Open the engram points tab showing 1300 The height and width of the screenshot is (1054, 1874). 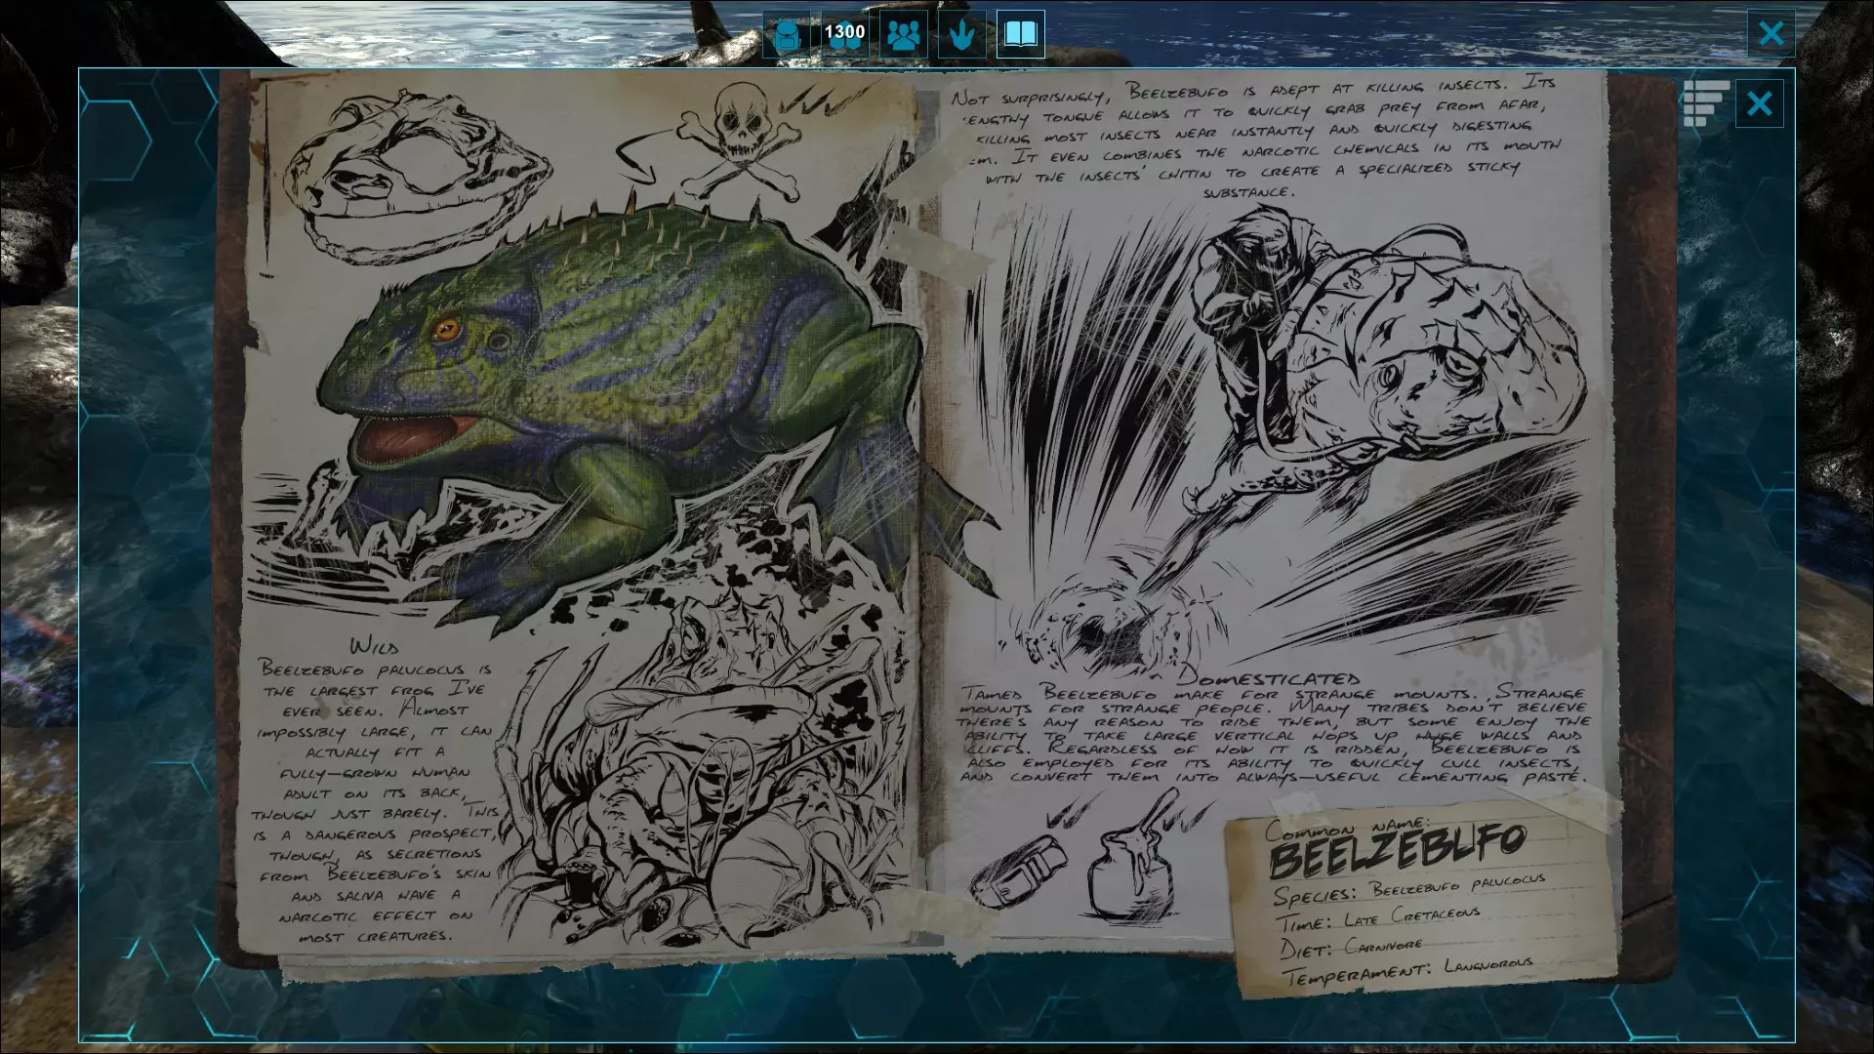click(x=844, y=35)
